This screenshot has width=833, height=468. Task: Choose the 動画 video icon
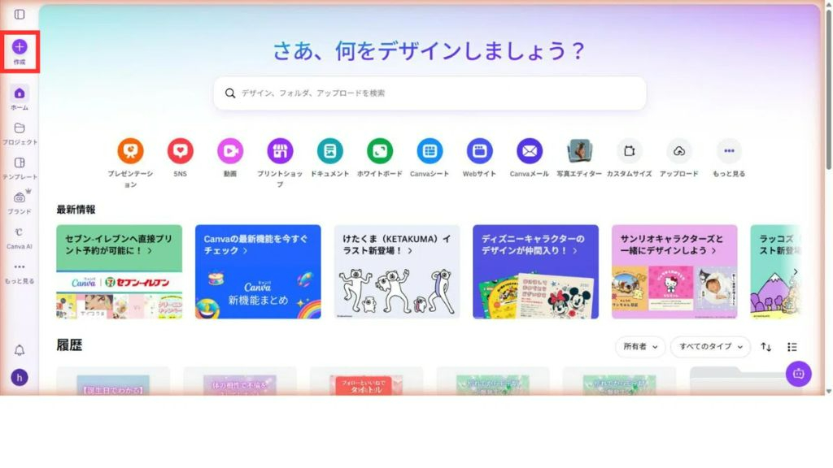230,151
